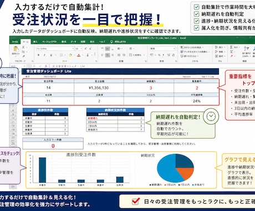Click the Insert Function fx icon
The height and width of the screenshot is (211, 255).
[x=46, y=66]
